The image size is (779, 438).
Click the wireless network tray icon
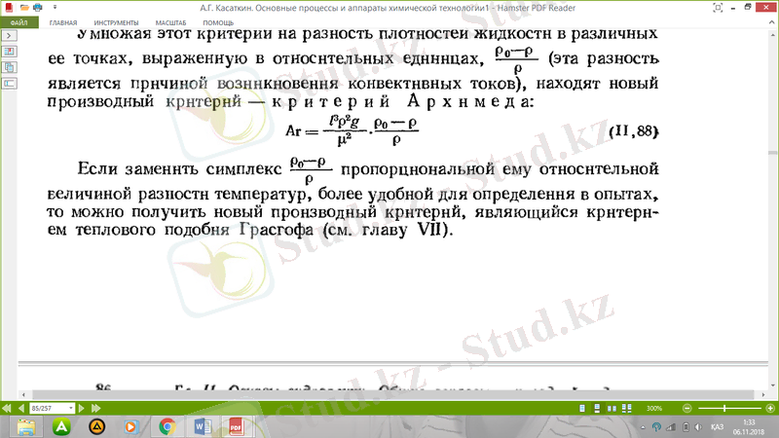[x=656, y=427]
